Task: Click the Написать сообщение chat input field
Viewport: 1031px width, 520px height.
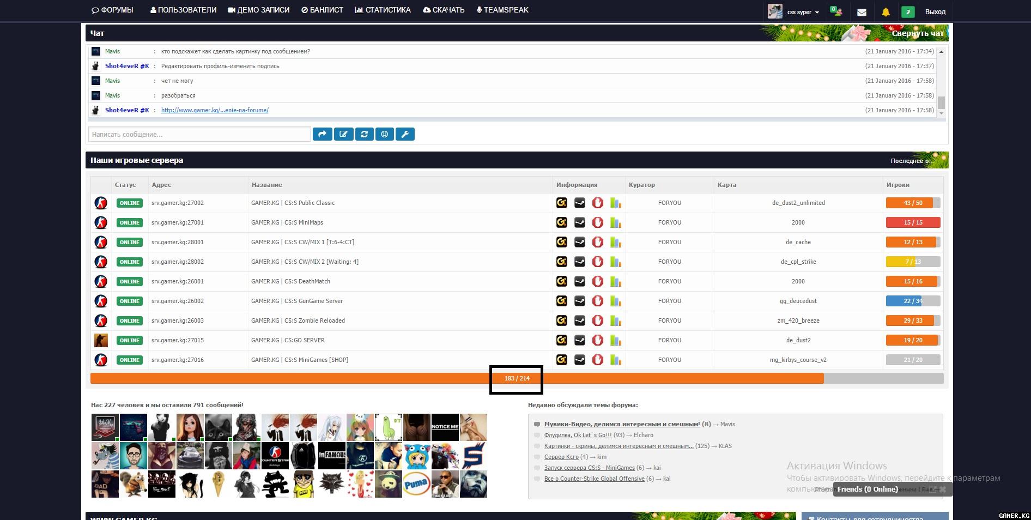Action: tap(199, 134)
